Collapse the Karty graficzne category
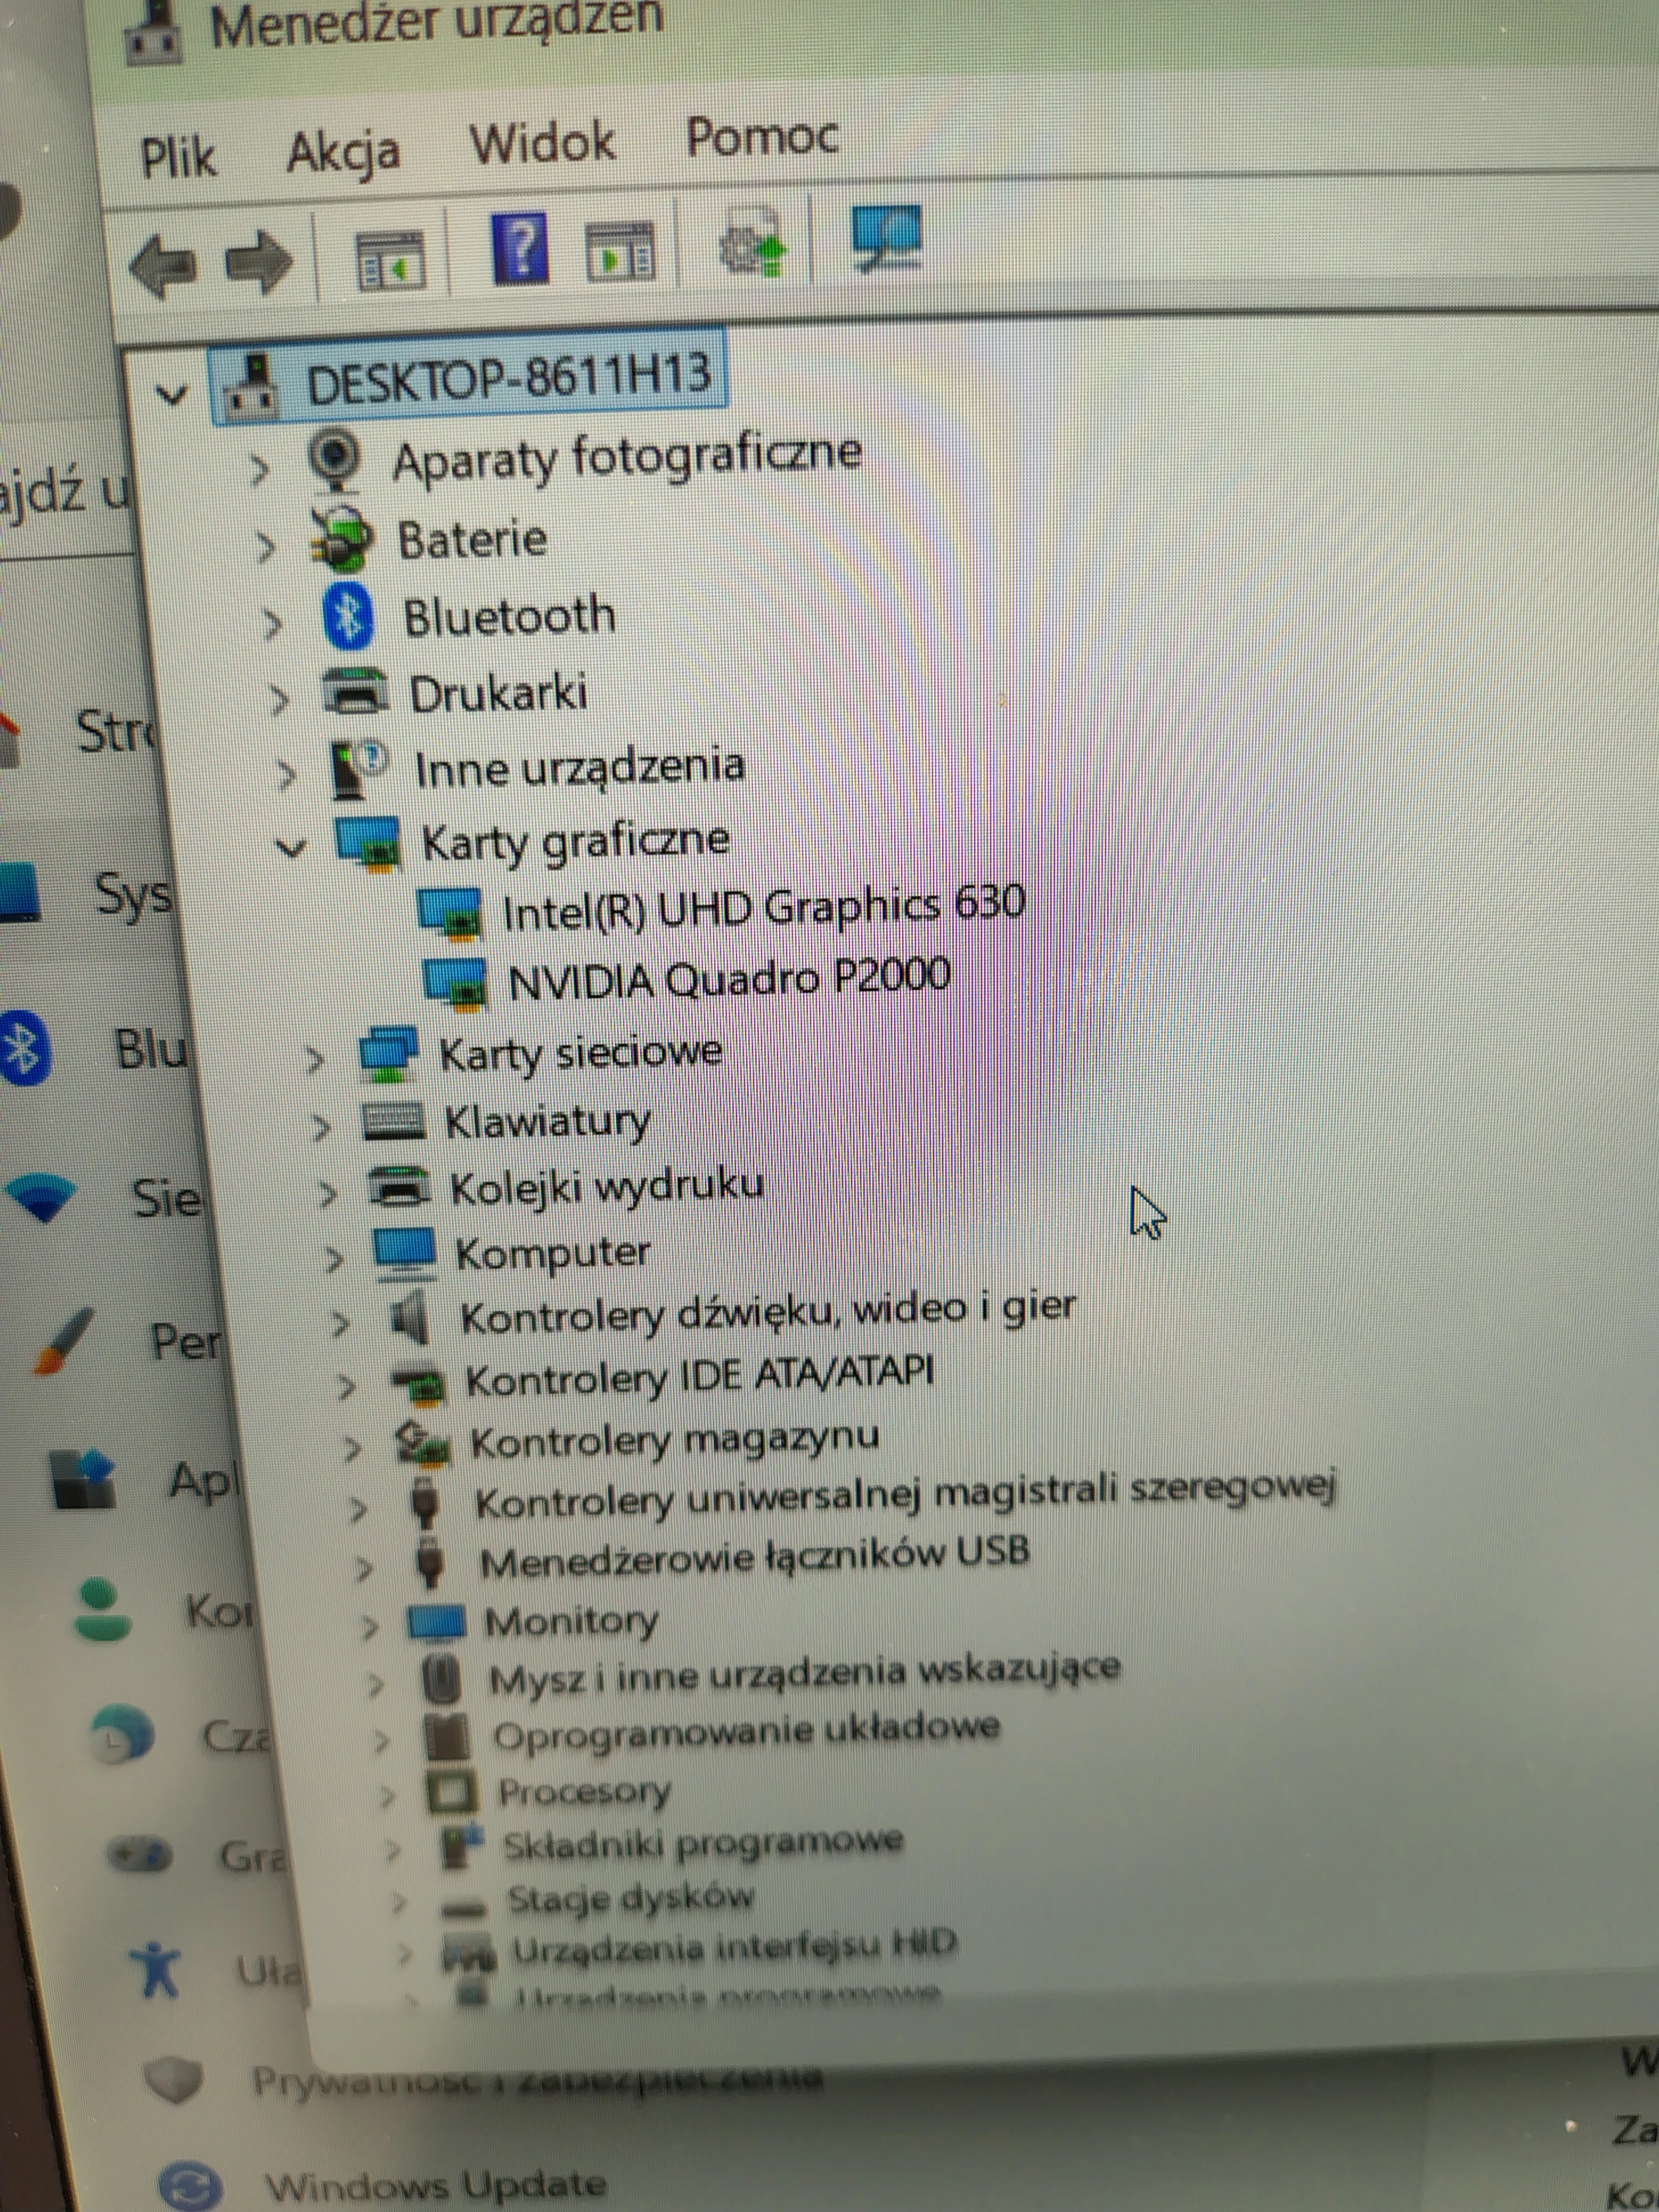 [x=291, y=849]
